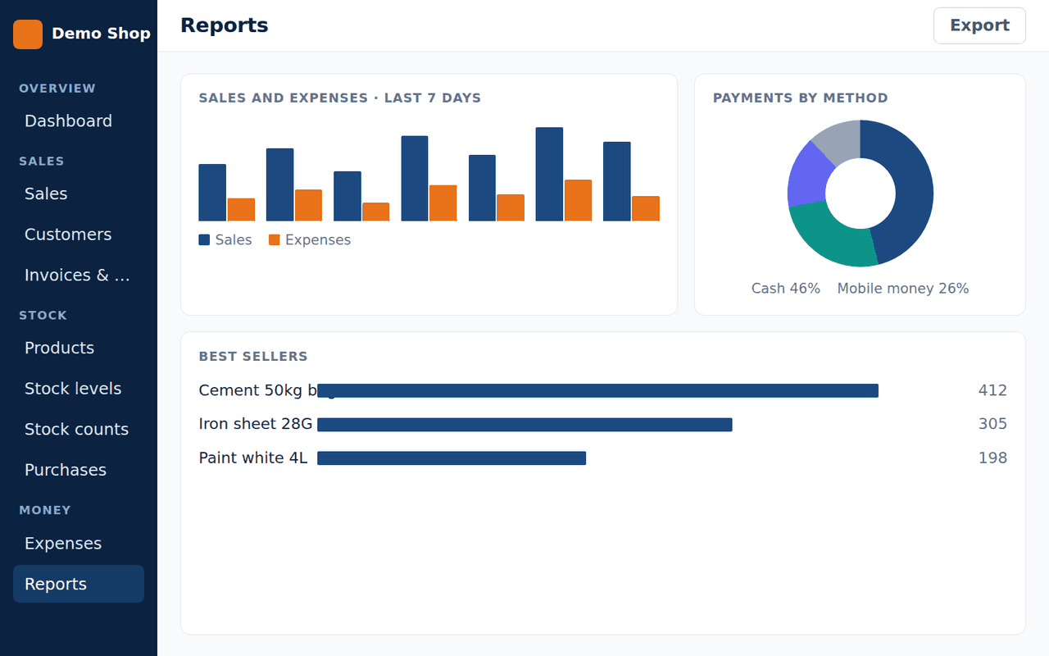Open Stock levels page
Screen dimensions: 1049x656
[79, 389]
